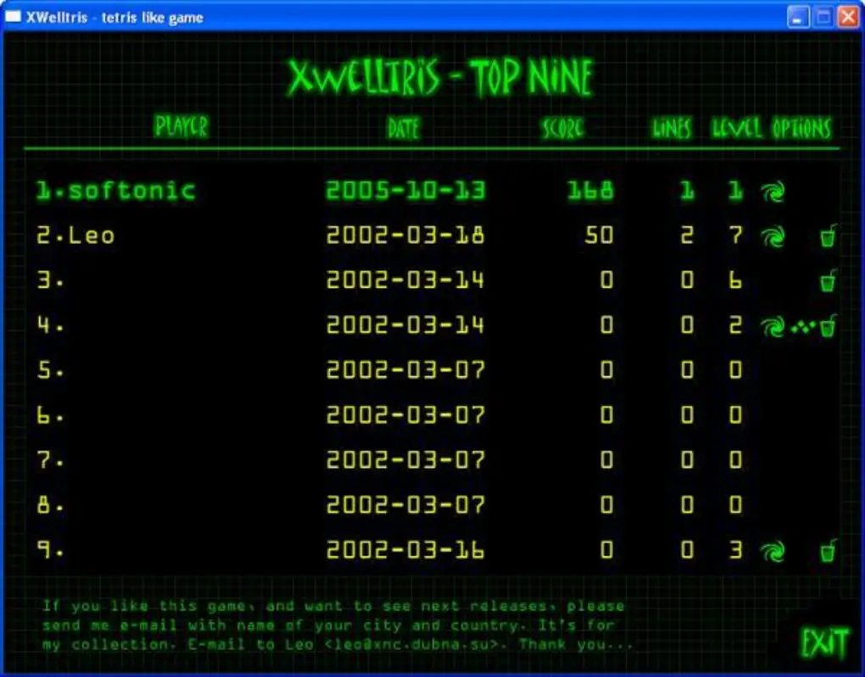Click the swirl icon in row 9
865x677 pixels.
[773, 552]
